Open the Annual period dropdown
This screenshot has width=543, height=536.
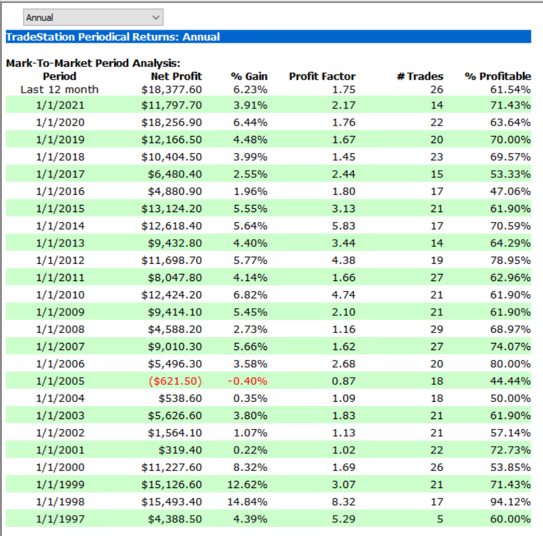pyautogui.click(x=93, y=17)
